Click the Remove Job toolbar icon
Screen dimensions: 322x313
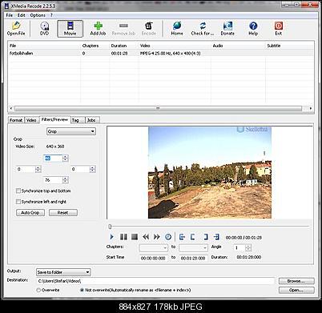click(123, 29)
